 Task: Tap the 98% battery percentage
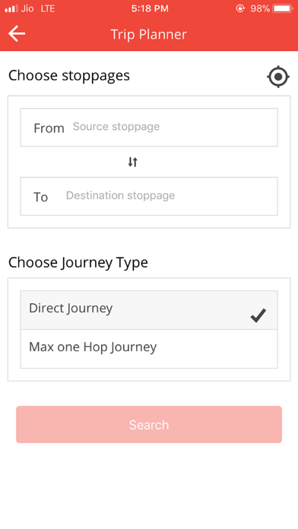click(259, 9)
